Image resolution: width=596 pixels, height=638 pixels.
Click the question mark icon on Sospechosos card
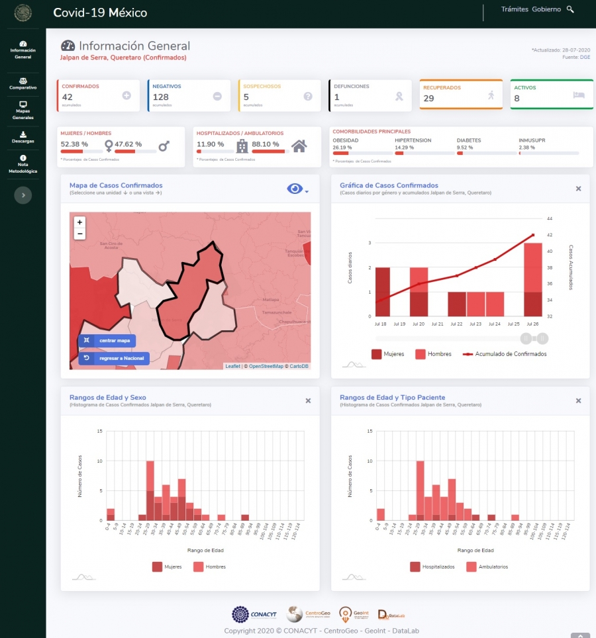click(308, 96)
